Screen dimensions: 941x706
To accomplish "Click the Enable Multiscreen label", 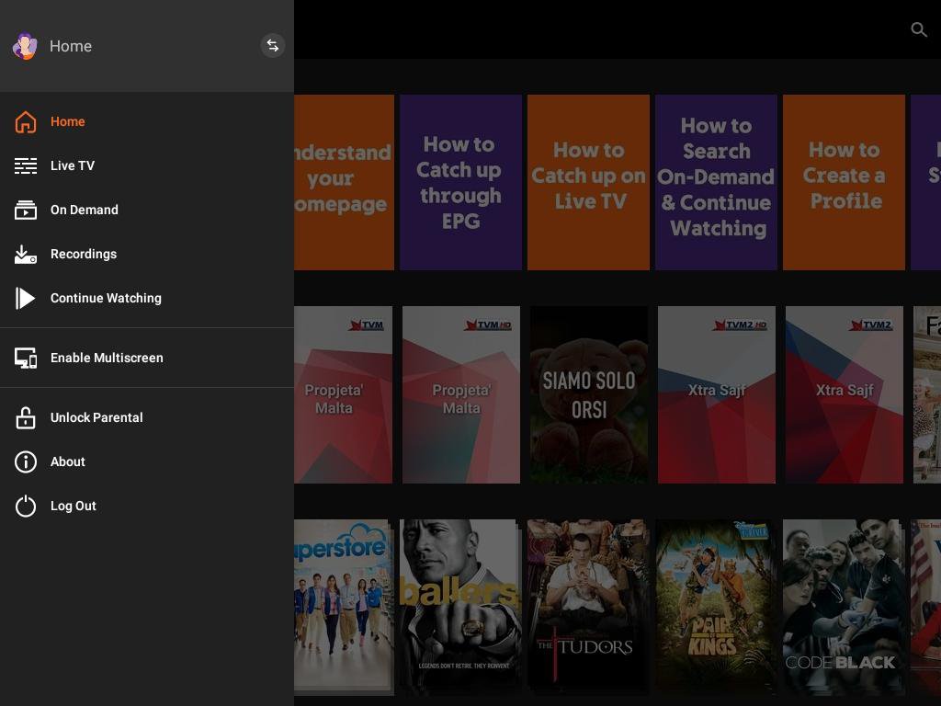I will click(107, 358).
